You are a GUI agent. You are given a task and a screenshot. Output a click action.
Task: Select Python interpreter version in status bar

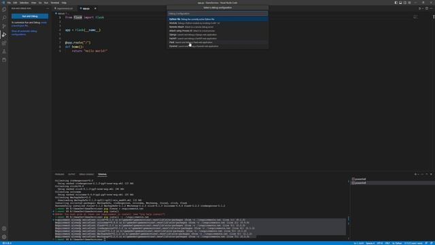click(x=413, y=243)
